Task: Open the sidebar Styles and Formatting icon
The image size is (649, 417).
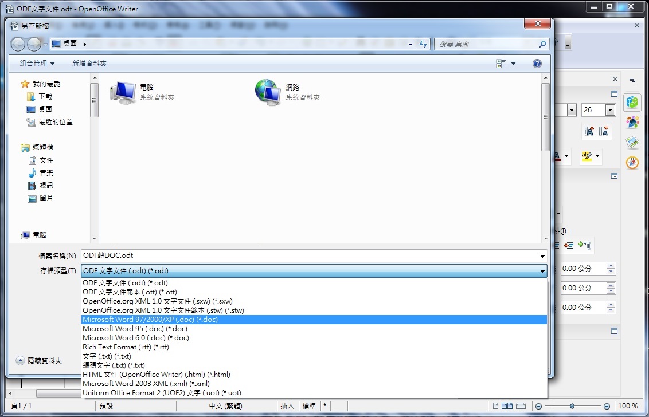Action: point(632,122)
